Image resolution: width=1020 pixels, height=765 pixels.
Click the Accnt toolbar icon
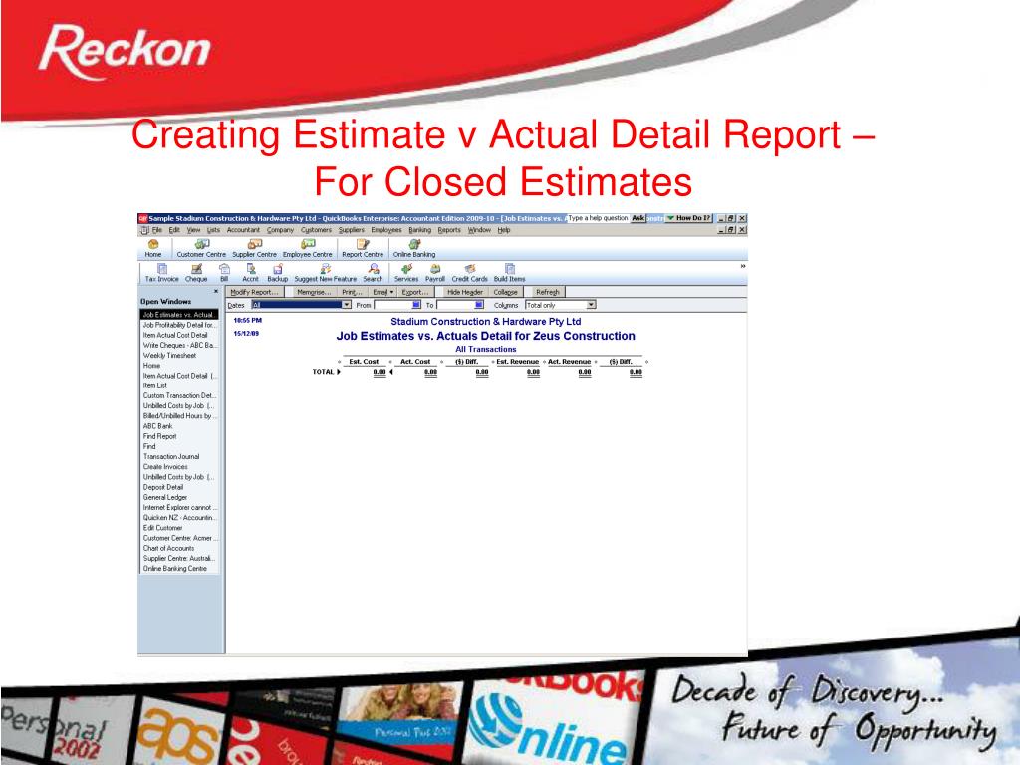[x=250, y=273]
